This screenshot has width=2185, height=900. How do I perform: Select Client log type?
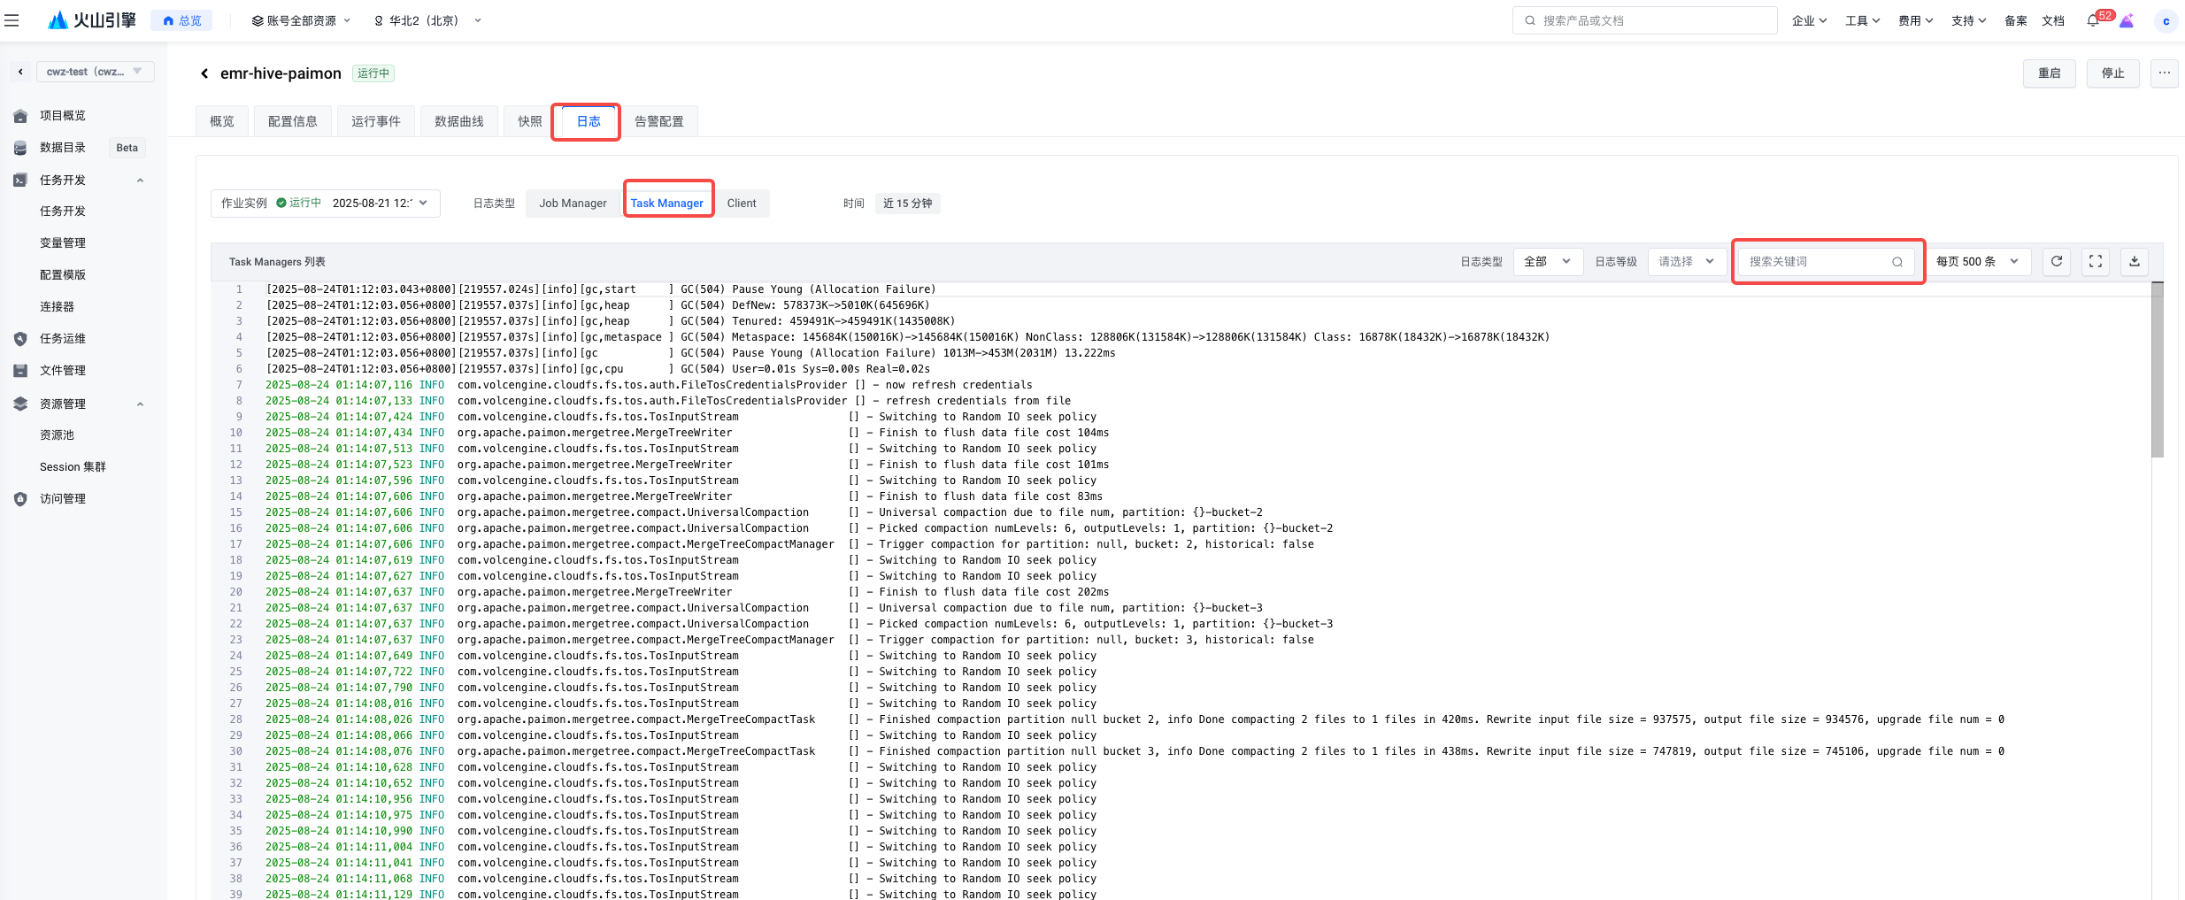tap(741, 204)
